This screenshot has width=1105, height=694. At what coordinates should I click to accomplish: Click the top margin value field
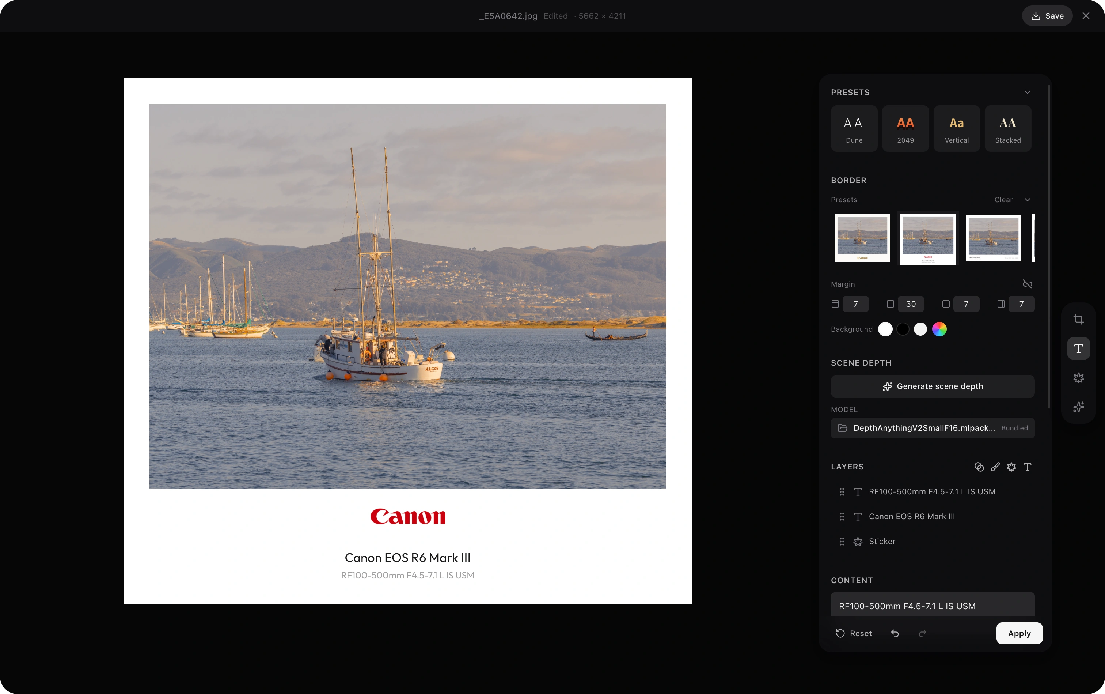(855, 304)
